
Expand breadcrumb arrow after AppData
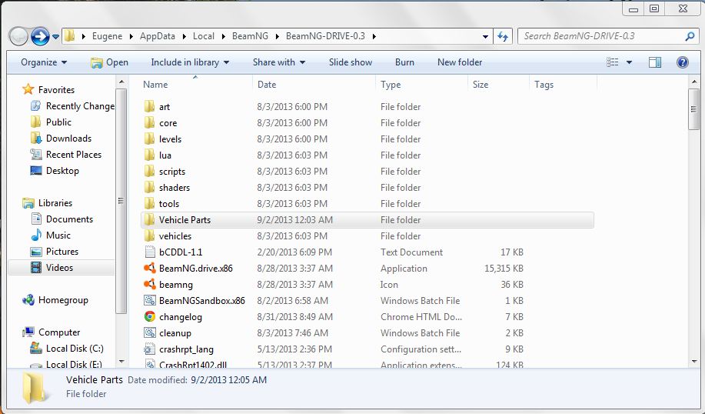click(184, 36)
